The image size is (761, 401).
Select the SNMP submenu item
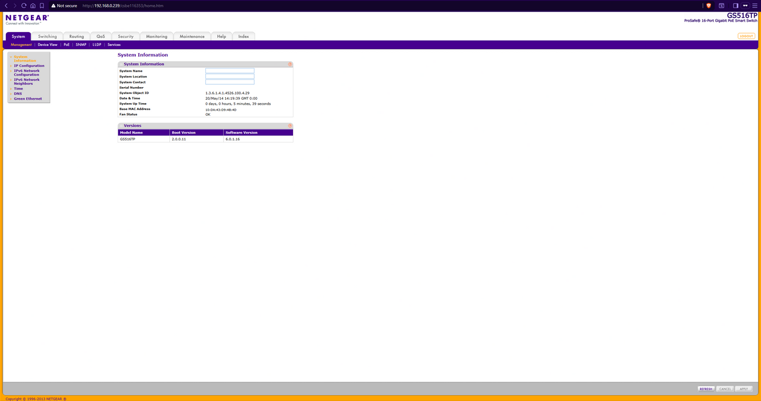(81, 45)
